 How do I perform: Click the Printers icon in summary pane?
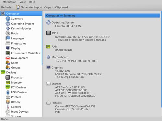[x=48, y=103]
